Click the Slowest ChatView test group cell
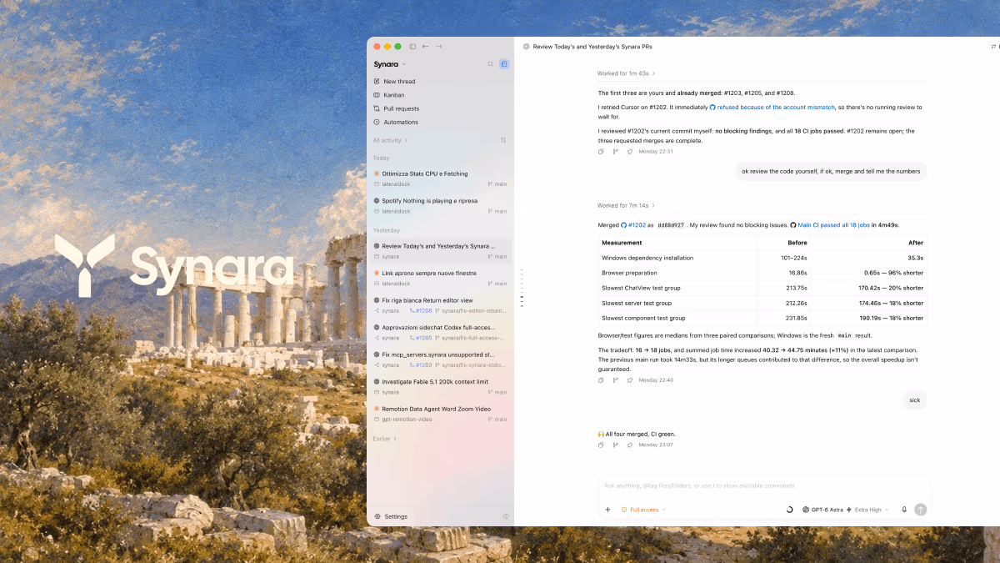 point(677,288)
